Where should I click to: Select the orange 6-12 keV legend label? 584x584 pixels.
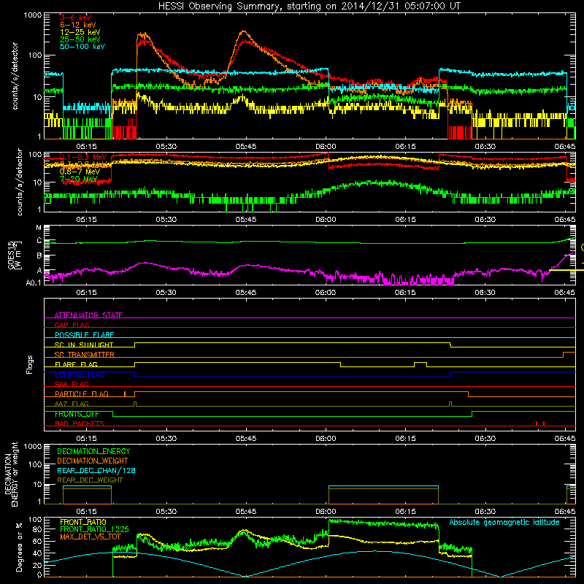click(78, 25)
